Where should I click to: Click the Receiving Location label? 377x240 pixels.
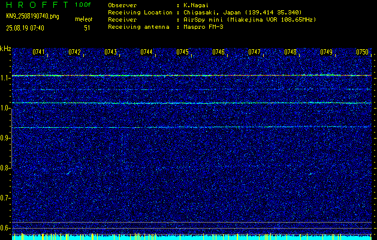[x=140, y=13]
